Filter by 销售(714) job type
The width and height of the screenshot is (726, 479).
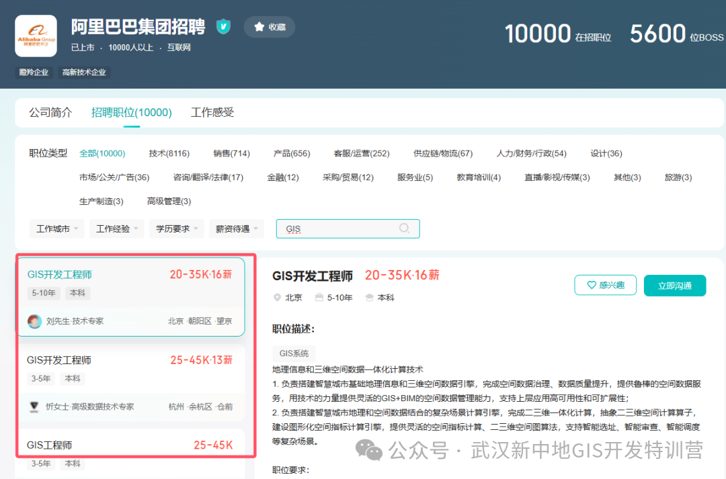(231, 153)
